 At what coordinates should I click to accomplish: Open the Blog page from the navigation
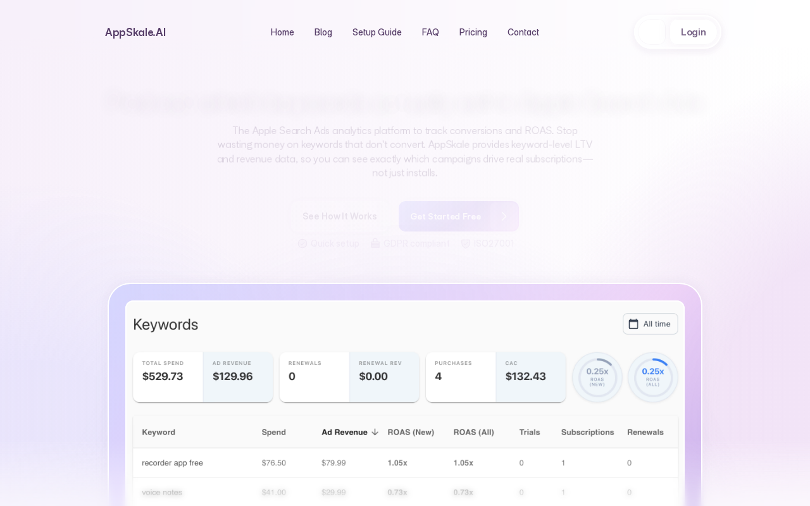point(323,32)
